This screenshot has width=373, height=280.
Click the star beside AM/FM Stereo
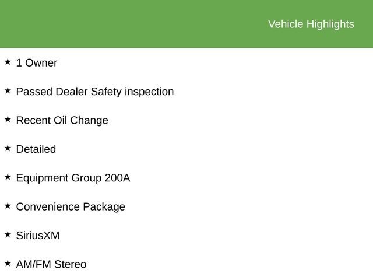[x=8, y=263]
